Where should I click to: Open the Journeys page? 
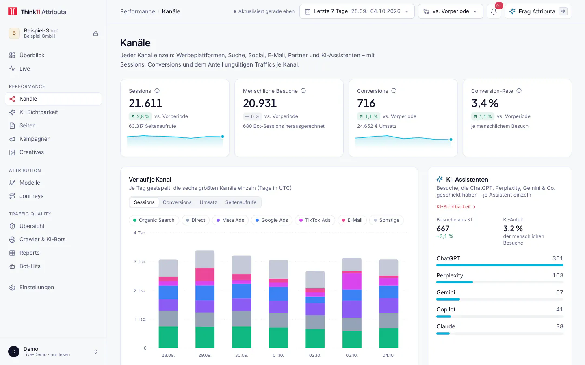pos(53,196)
